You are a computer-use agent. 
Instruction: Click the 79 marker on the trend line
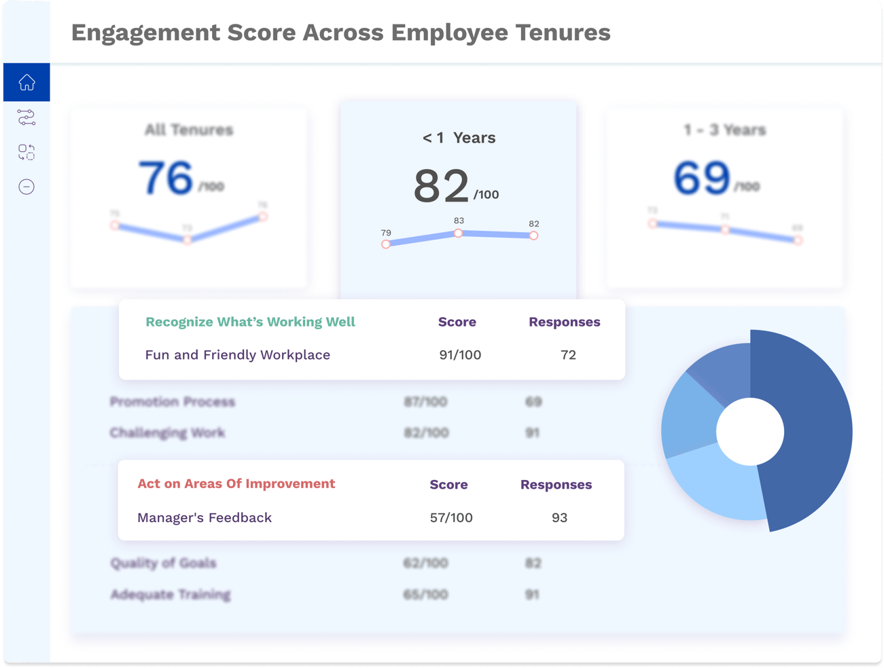click(x=386, y=243)
